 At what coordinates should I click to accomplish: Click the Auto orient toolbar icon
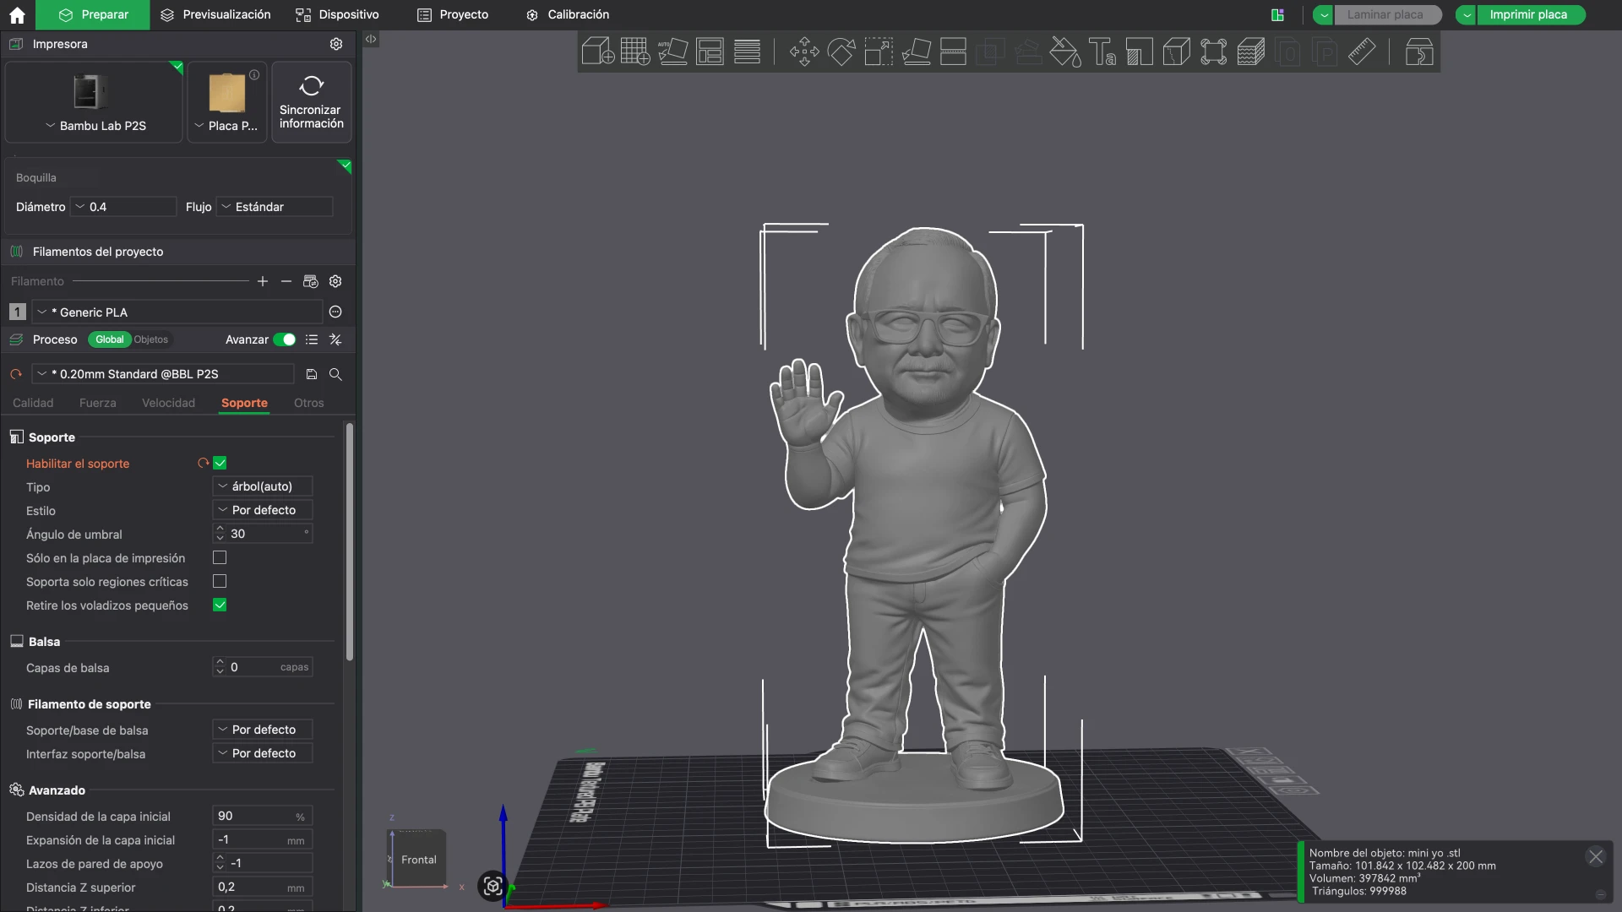pyautogui.click(x=672, y=52)
